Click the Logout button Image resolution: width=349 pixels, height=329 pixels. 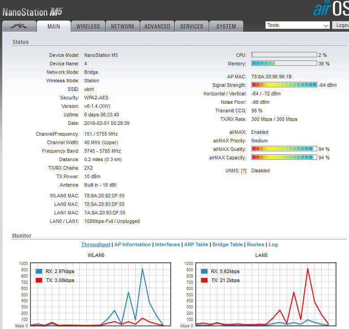[x=341, y=26]
